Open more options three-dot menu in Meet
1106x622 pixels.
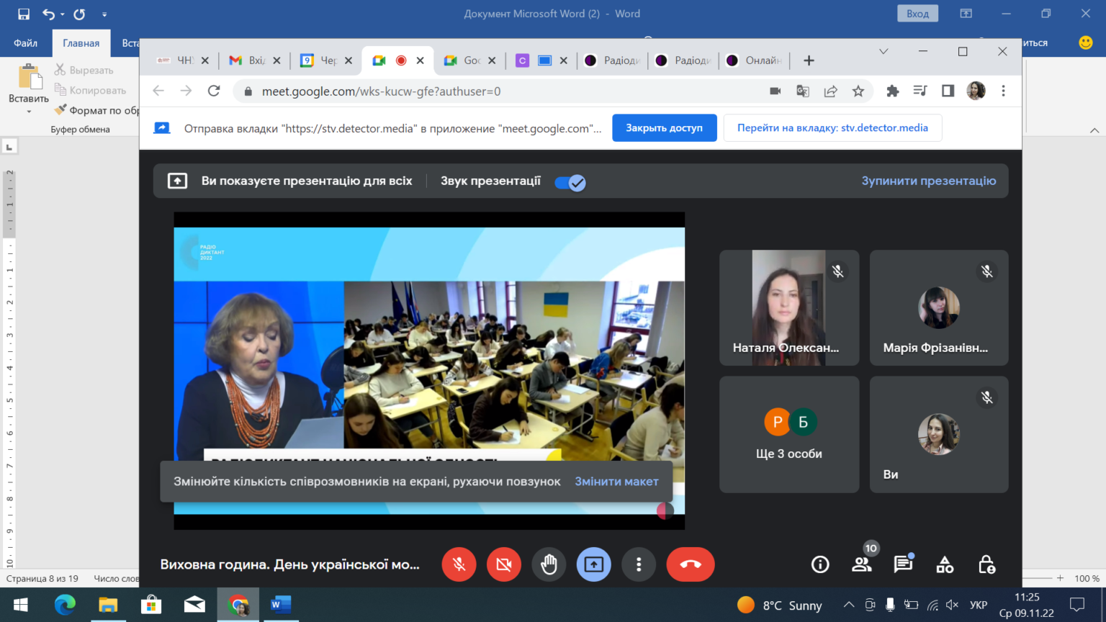pos(639,564)
